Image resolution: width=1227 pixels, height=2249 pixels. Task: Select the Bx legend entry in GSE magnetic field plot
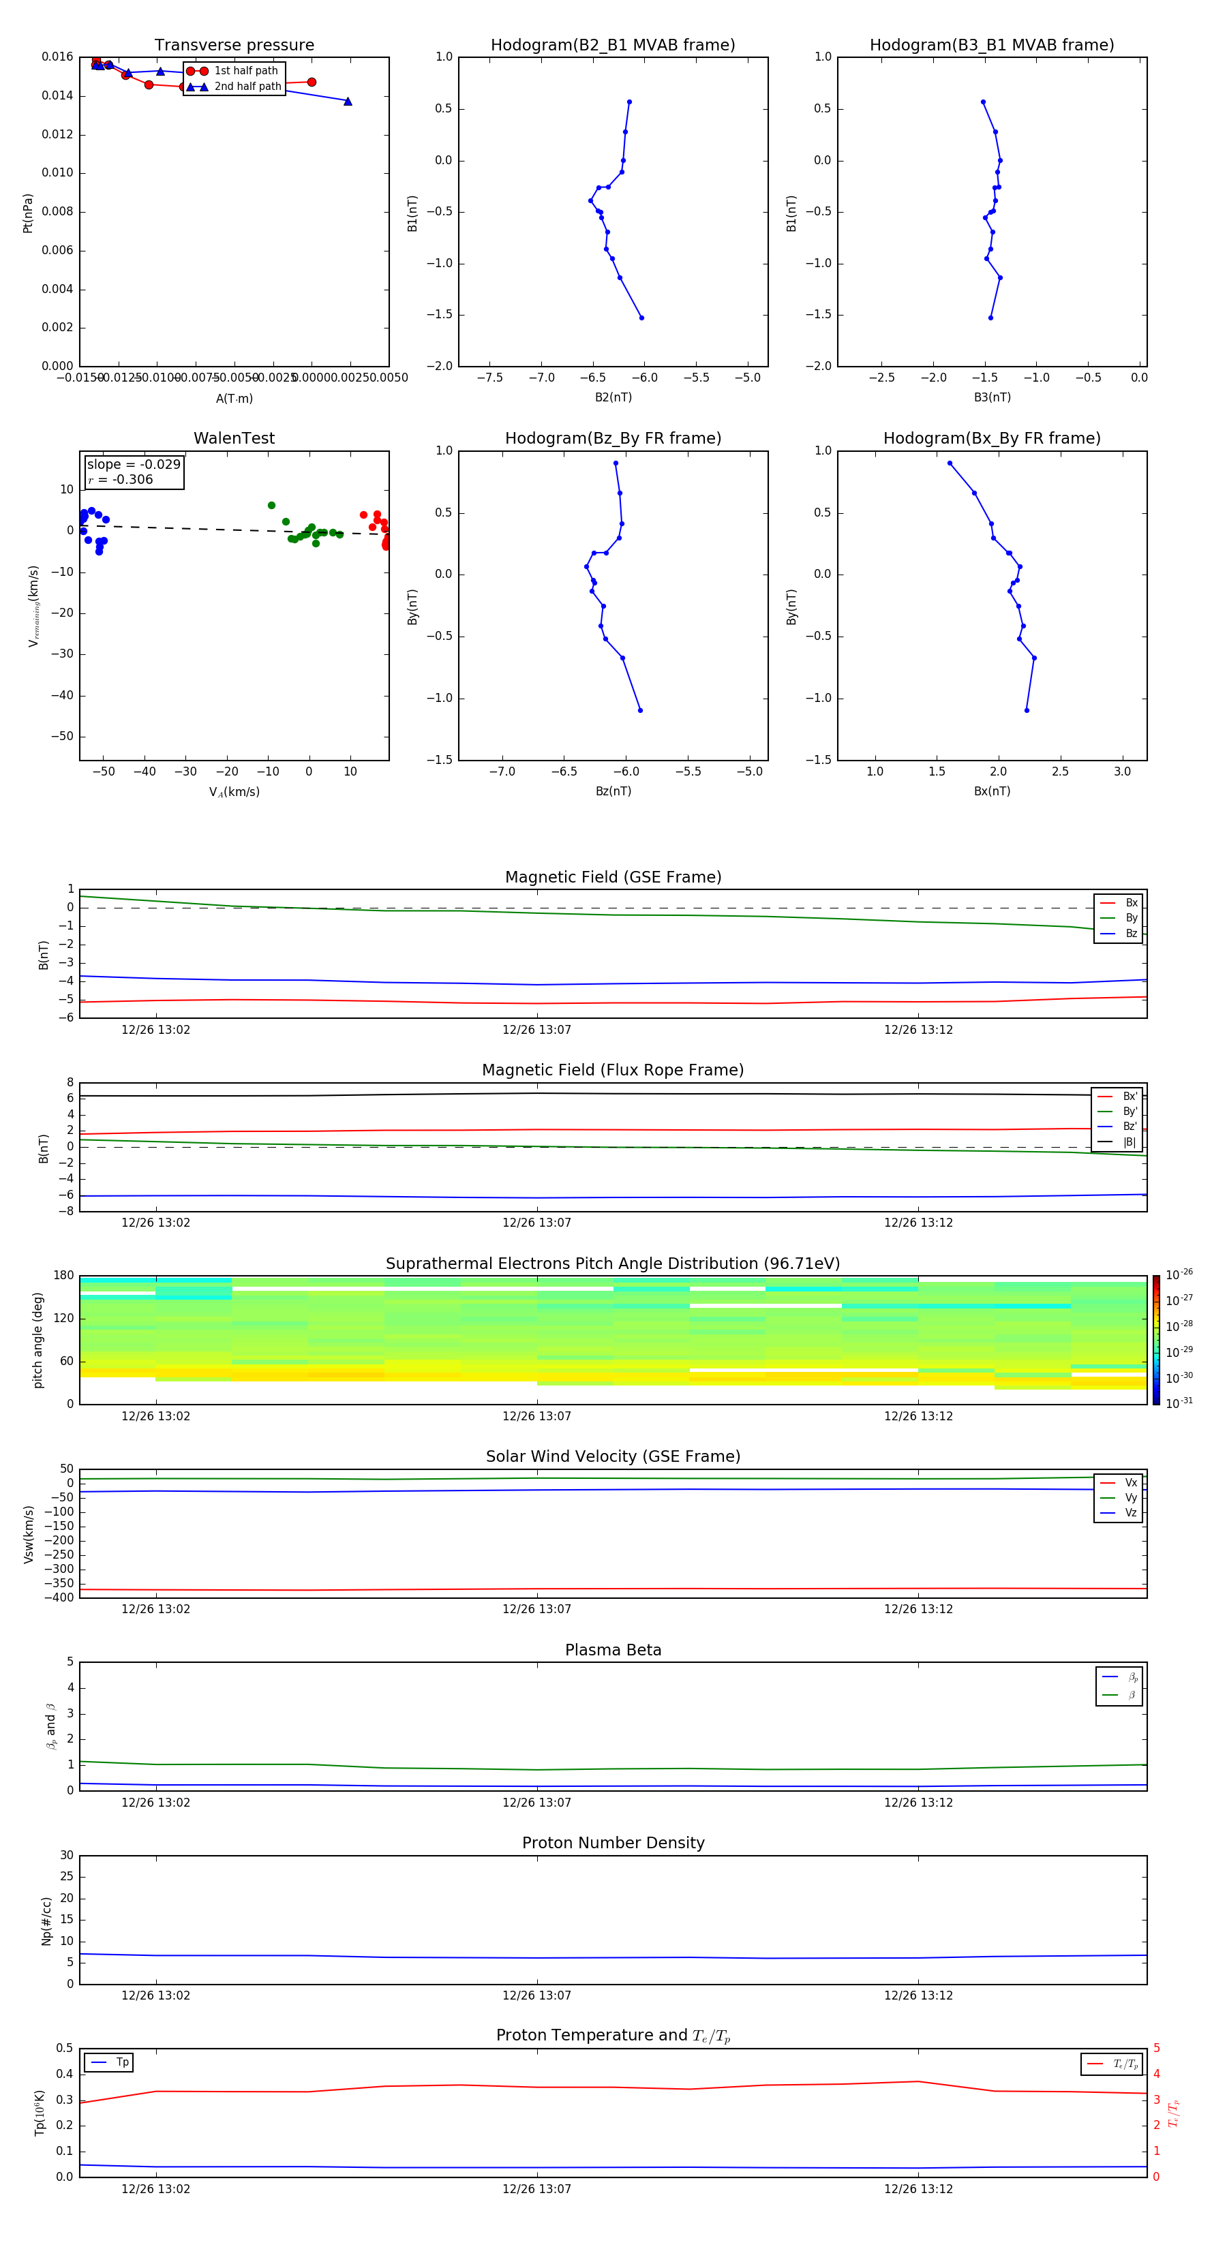[1119, 903]
